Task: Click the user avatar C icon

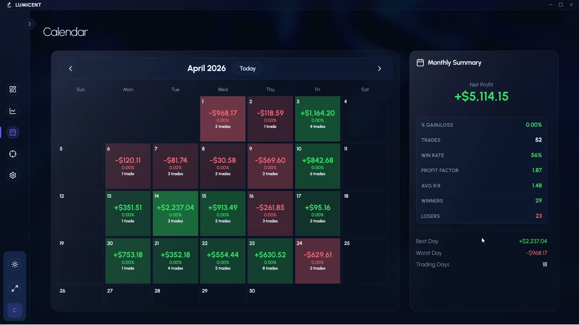Action: tap(15, 310)
